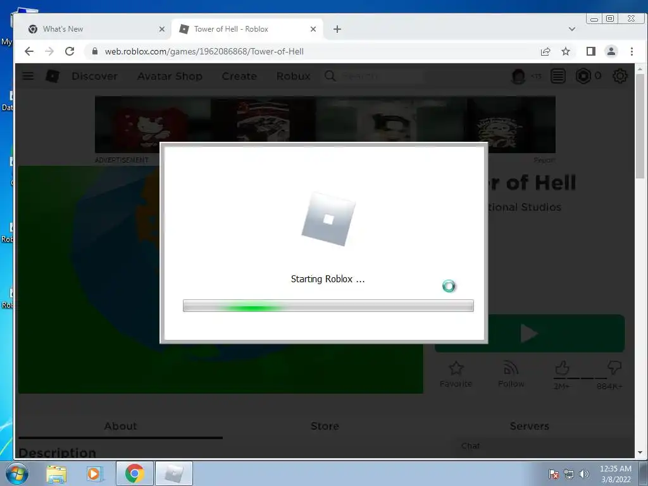Click the advertisement banner image
The height and width of the screenshot is (486, 648).
coord(325,125)
